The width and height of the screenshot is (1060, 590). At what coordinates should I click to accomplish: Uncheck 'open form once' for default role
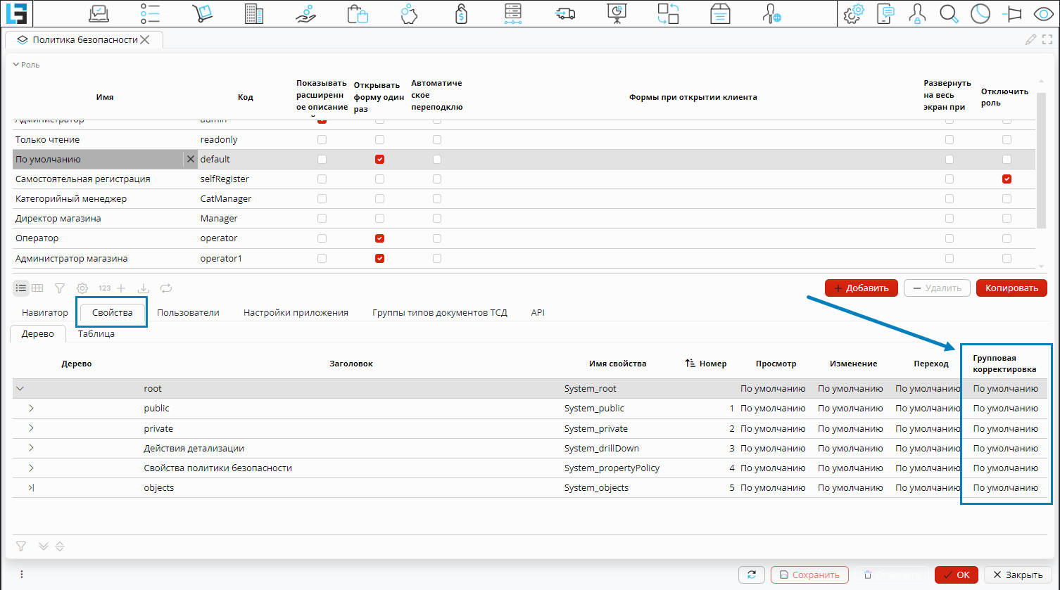pyautogui.click(x=379, y=160)
